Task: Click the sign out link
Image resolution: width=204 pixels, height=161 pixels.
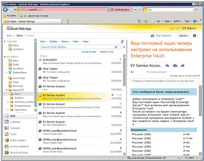Action: [x=175, y=29]
